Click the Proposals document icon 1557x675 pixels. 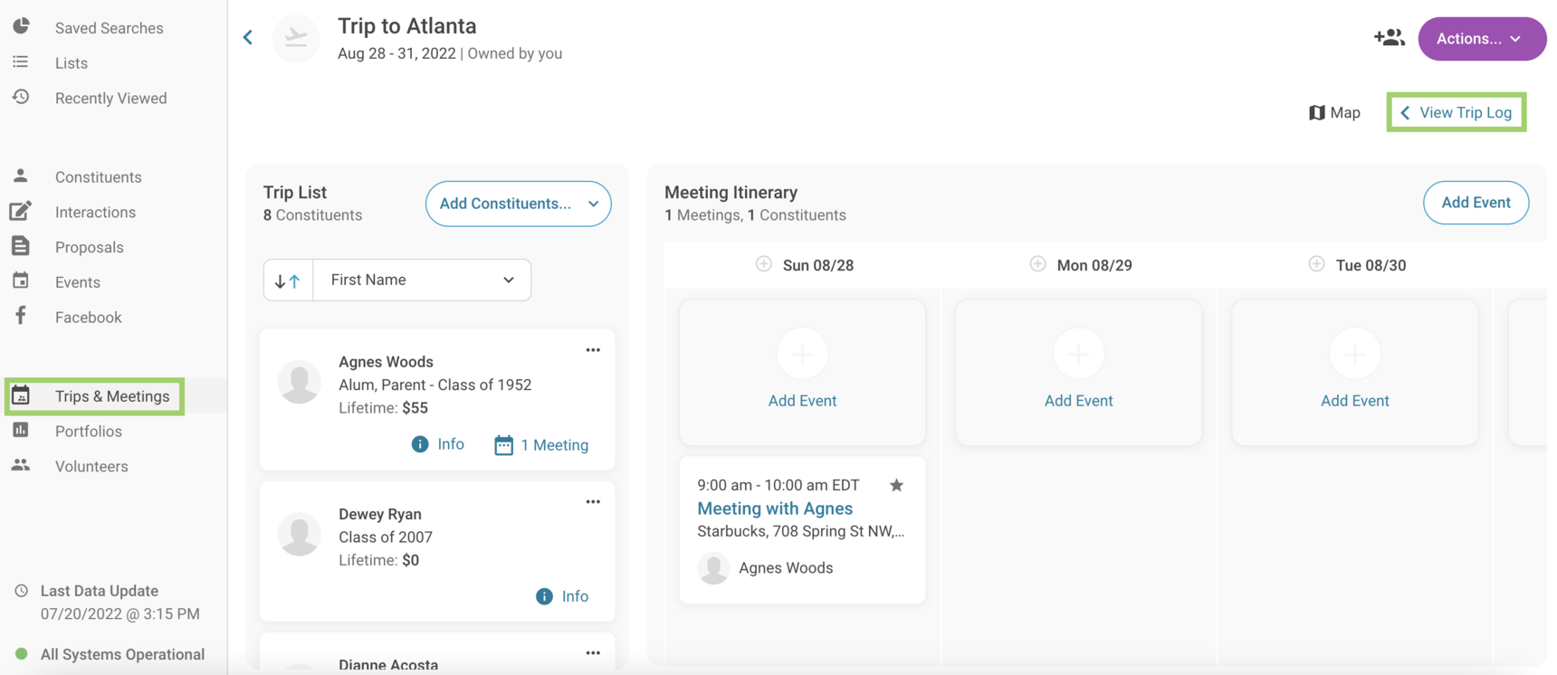(x=21, y=246)
